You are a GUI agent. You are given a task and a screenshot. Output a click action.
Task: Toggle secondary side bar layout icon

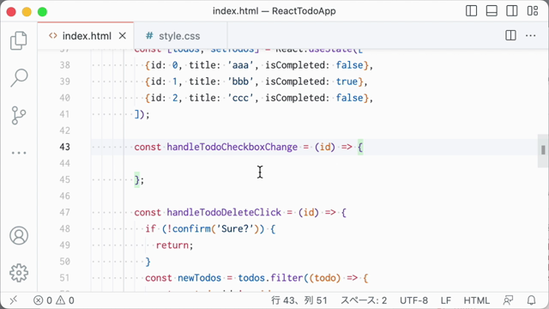point(512,11)
